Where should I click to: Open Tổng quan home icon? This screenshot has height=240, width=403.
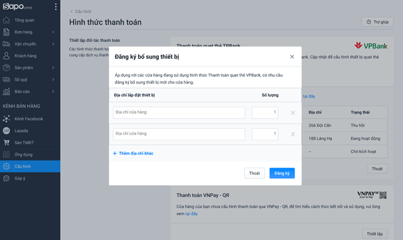6,20
